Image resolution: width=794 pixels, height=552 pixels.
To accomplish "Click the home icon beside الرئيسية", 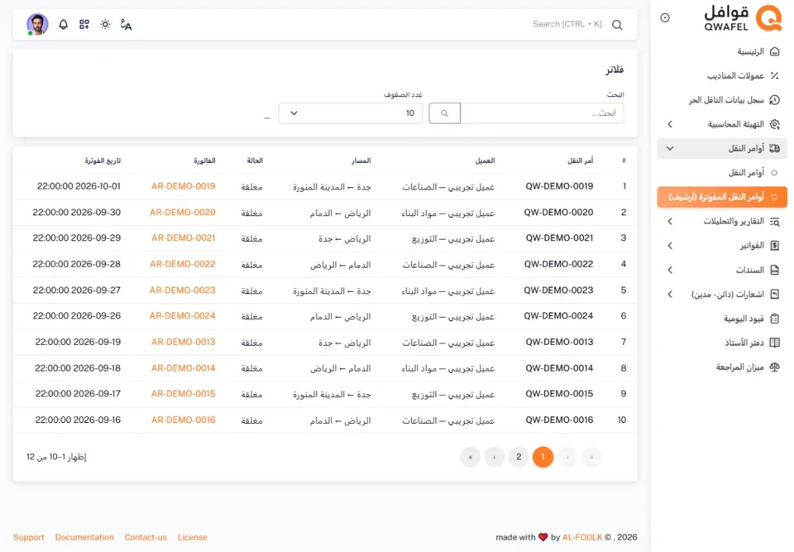I will [x=774, y=51].
